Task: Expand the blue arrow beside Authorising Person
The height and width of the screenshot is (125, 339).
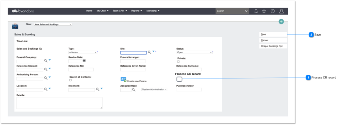Action: [50, 77]
